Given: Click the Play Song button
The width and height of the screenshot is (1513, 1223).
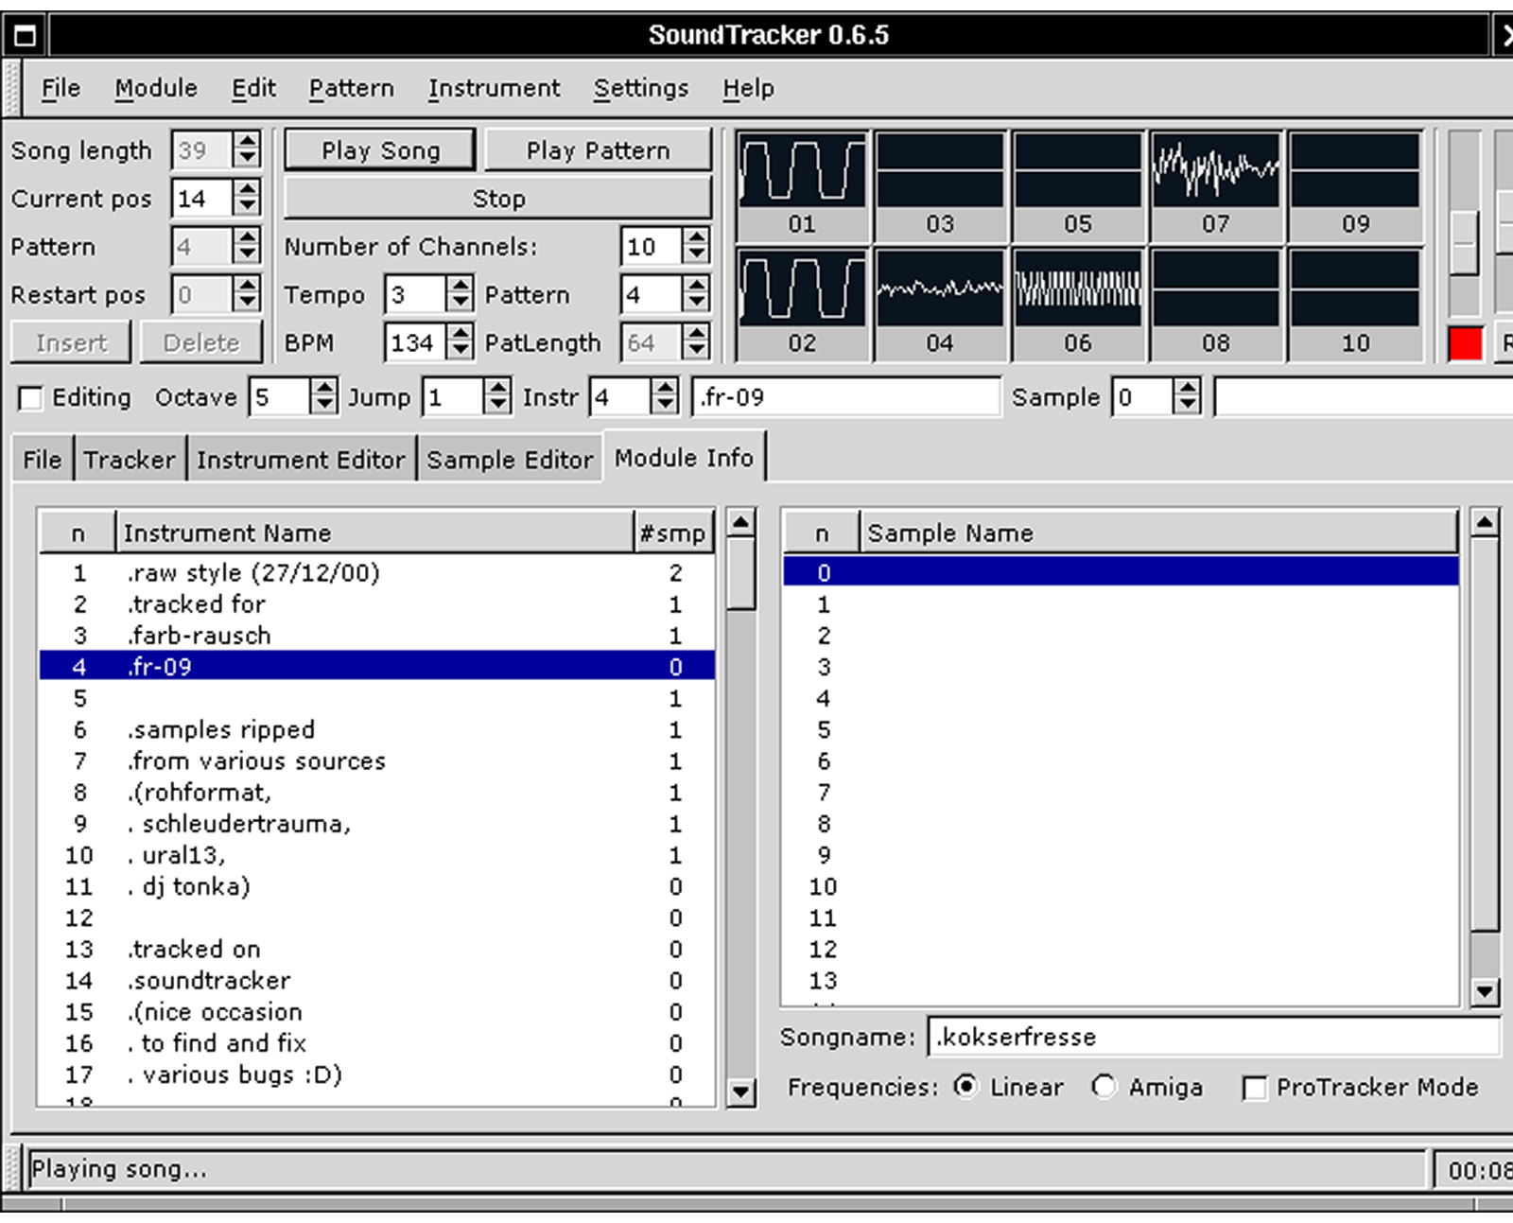Looking at the screenshot, I should point(380,150).
